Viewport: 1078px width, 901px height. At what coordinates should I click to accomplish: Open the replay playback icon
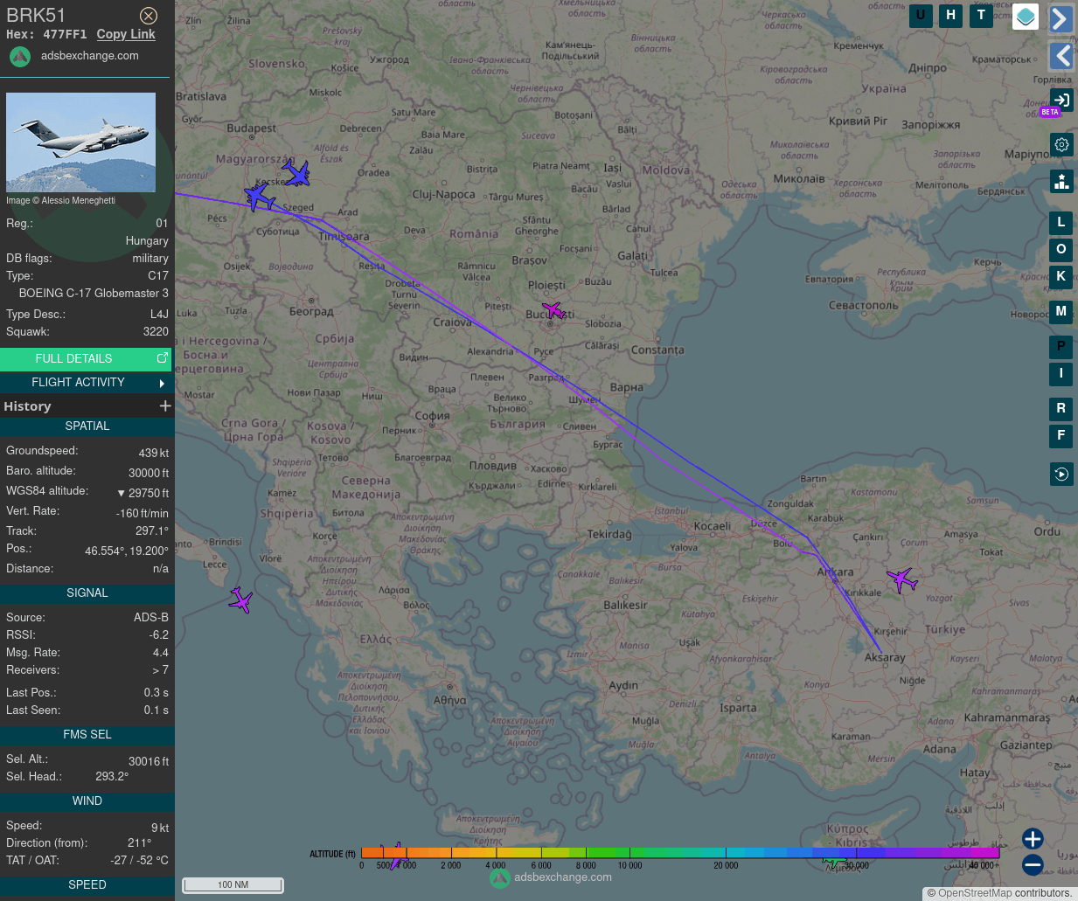1061,475
